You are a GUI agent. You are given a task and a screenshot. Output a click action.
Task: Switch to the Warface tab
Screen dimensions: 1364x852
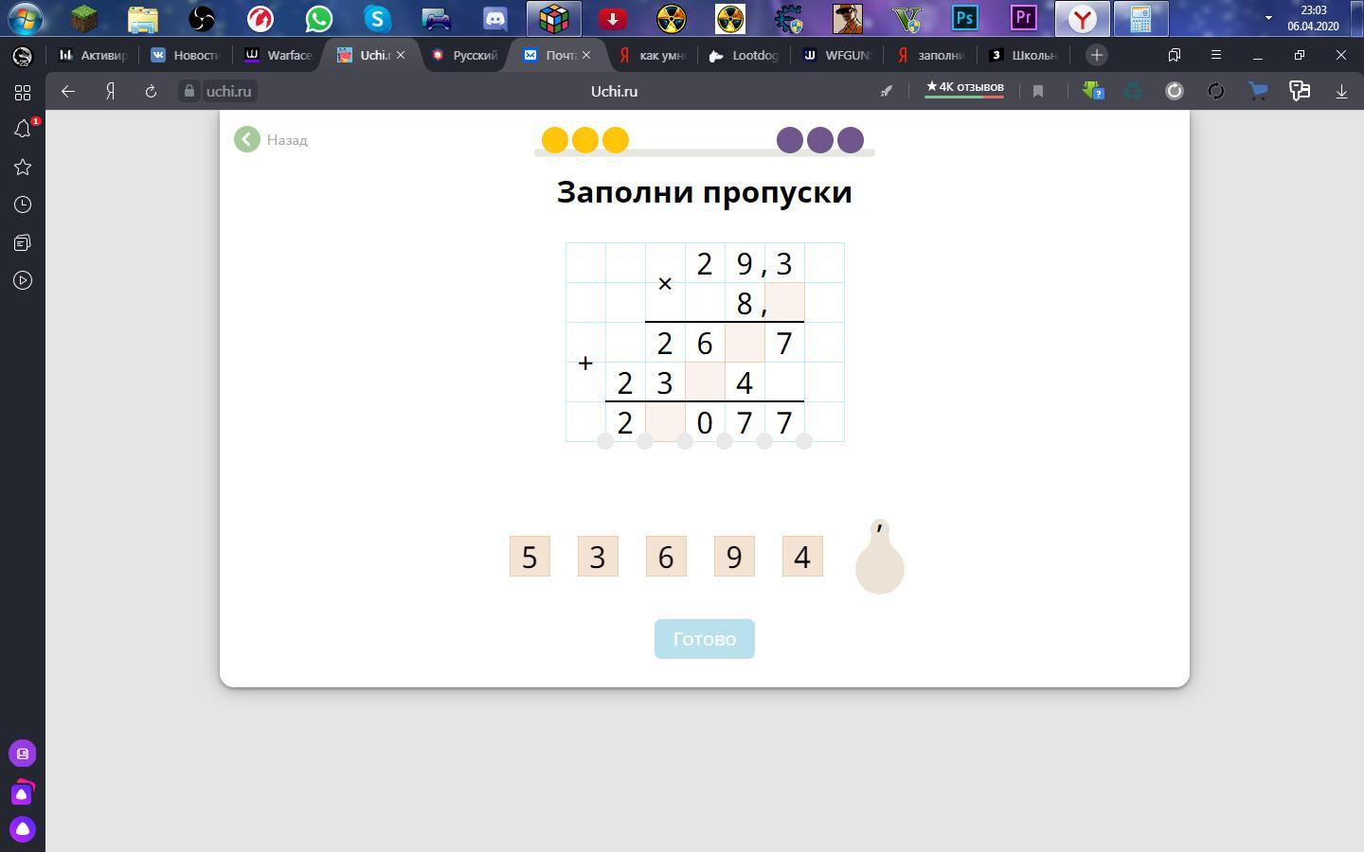pyautogui.click(x=278, y=55)
